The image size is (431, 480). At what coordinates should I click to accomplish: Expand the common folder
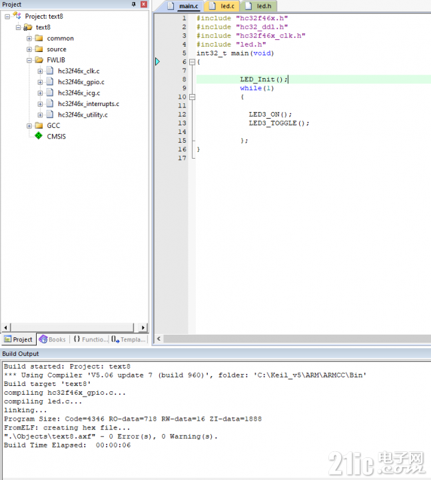pyautogui.click(x=29, y=39)
